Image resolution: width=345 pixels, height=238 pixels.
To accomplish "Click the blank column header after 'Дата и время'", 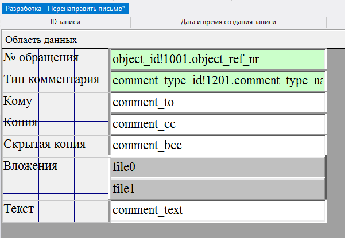I will tap(335, 22).
